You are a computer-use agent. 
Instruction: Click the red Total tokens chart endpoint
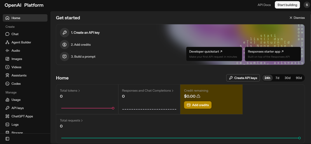click(x=113, y=108)
